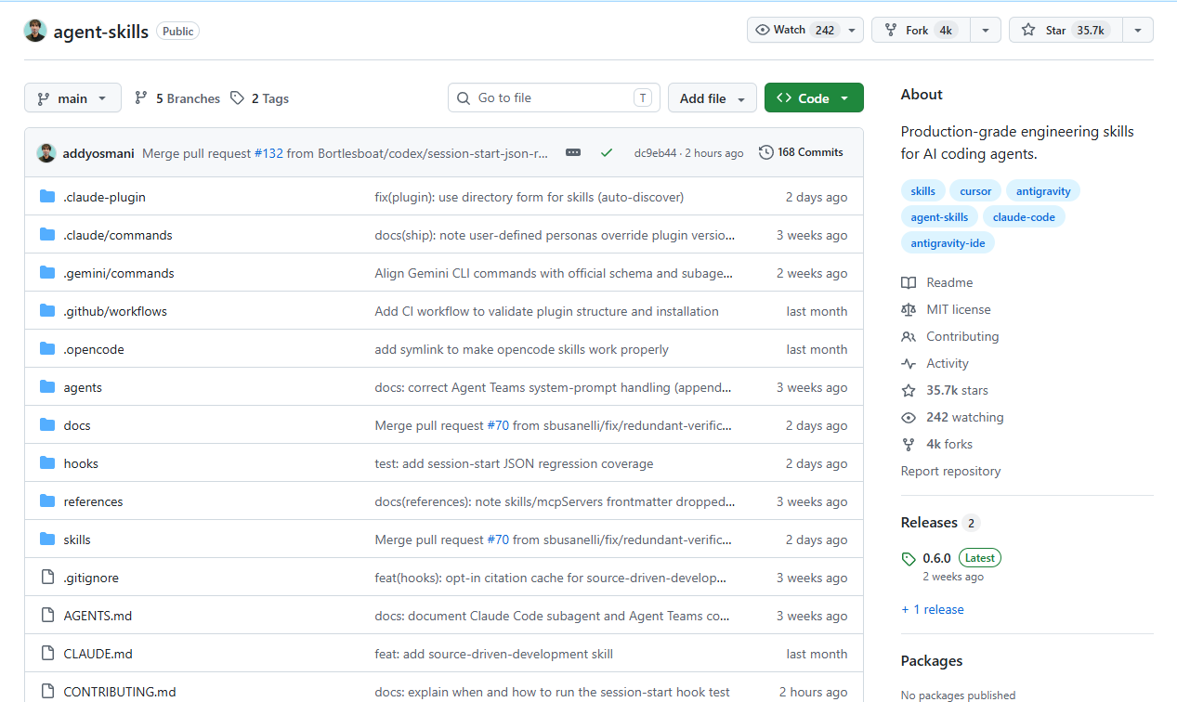Viewport: 1177px width, 702px height.
Task: Open the Latest release badge
Action: (979, 558)
